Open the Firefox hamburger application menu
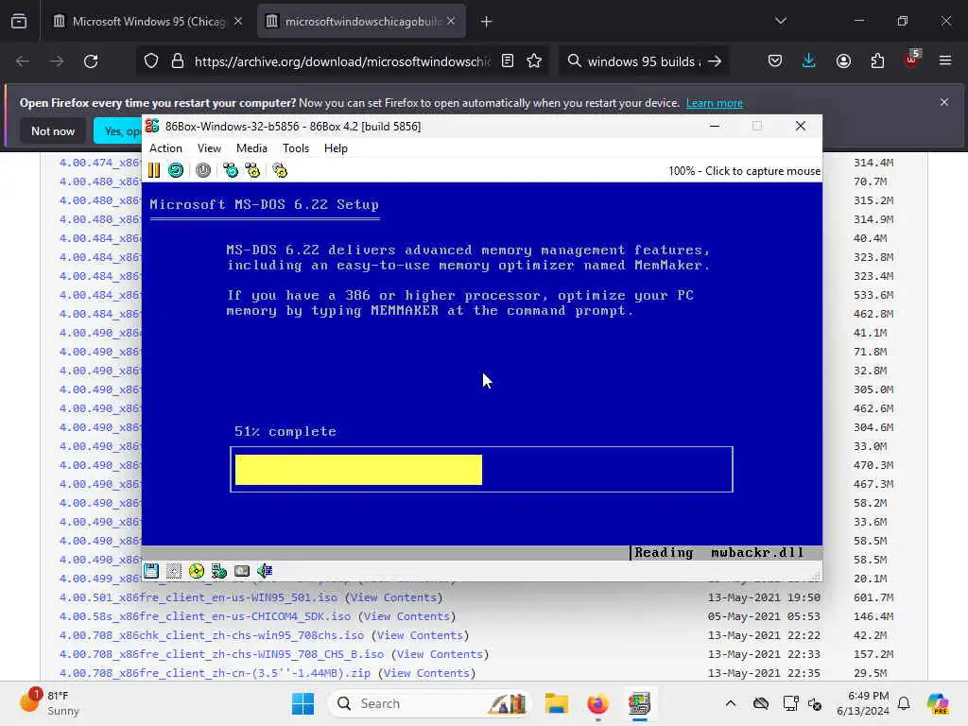The width and height of the screenshot is (968, 726). point(945,60)
